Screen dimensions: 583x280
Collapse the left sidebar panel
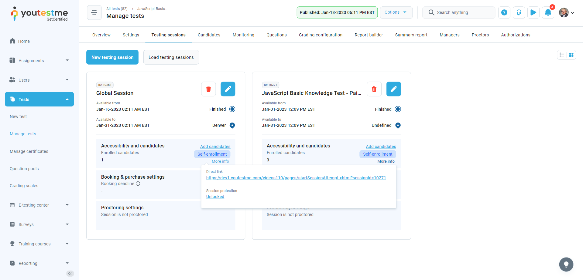pos(70,273)
